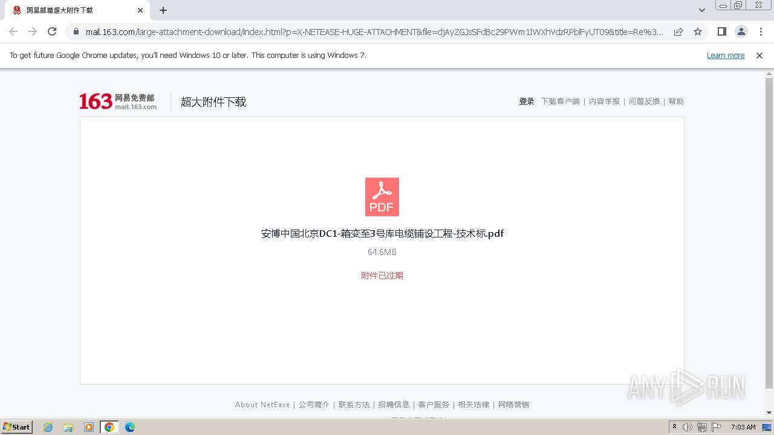Open Action Center flag tray icon
Viewport: 774px width, 435px height.
717,427
